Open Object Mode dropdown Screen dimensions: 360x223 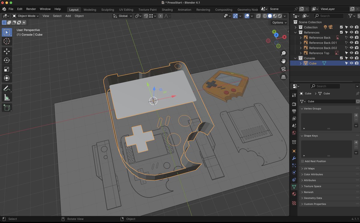(x=25, y=16)
